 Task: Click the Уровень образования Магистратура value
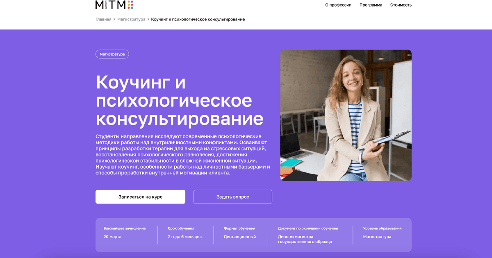tap(377, 237)
